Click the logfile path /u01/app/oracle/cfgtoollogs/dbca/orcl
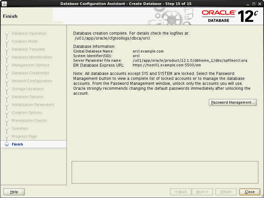 113,38
